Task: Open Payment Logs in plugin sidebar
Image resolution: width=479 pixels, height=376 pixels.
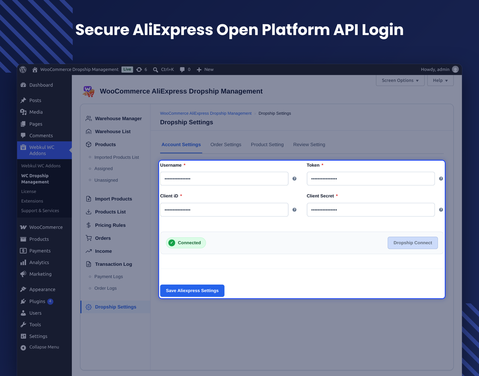Action: coord(109,276)
